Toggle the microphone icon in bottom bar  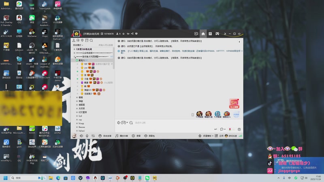(87, 136)
